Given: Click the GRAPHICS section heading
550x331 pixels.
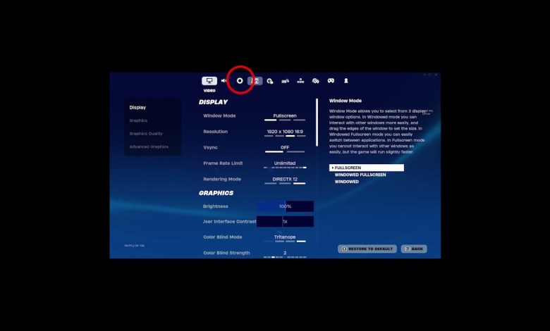Looking at the screenshot, I should pyautogui.click(x=216, y=193).
